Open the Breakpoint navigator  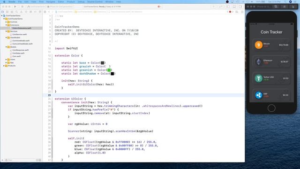36,12
